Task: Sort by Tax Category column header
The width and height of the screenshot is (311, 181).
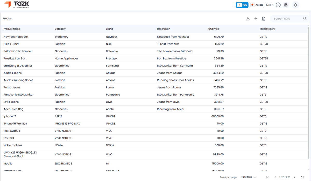Action: pos(267,29)
